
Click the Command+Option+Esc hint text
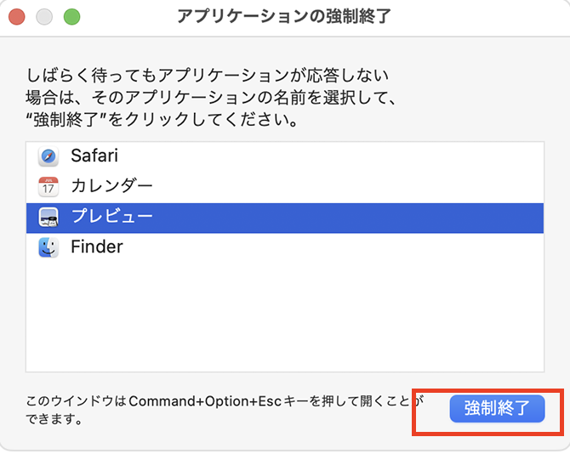(221, 406)
